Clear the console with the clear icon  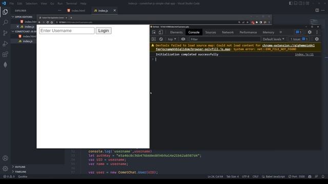click(161, 39)
